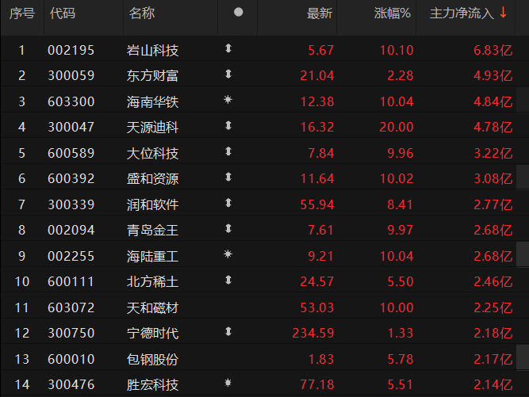Image resolution: width=529 pixels, height=397 pixels.
Task: Select stock name 北方稀土
Action: 152,281
